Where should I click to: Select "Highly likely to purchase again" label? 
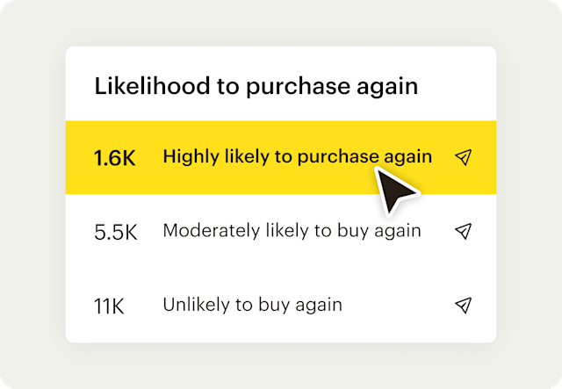[297, 157]
